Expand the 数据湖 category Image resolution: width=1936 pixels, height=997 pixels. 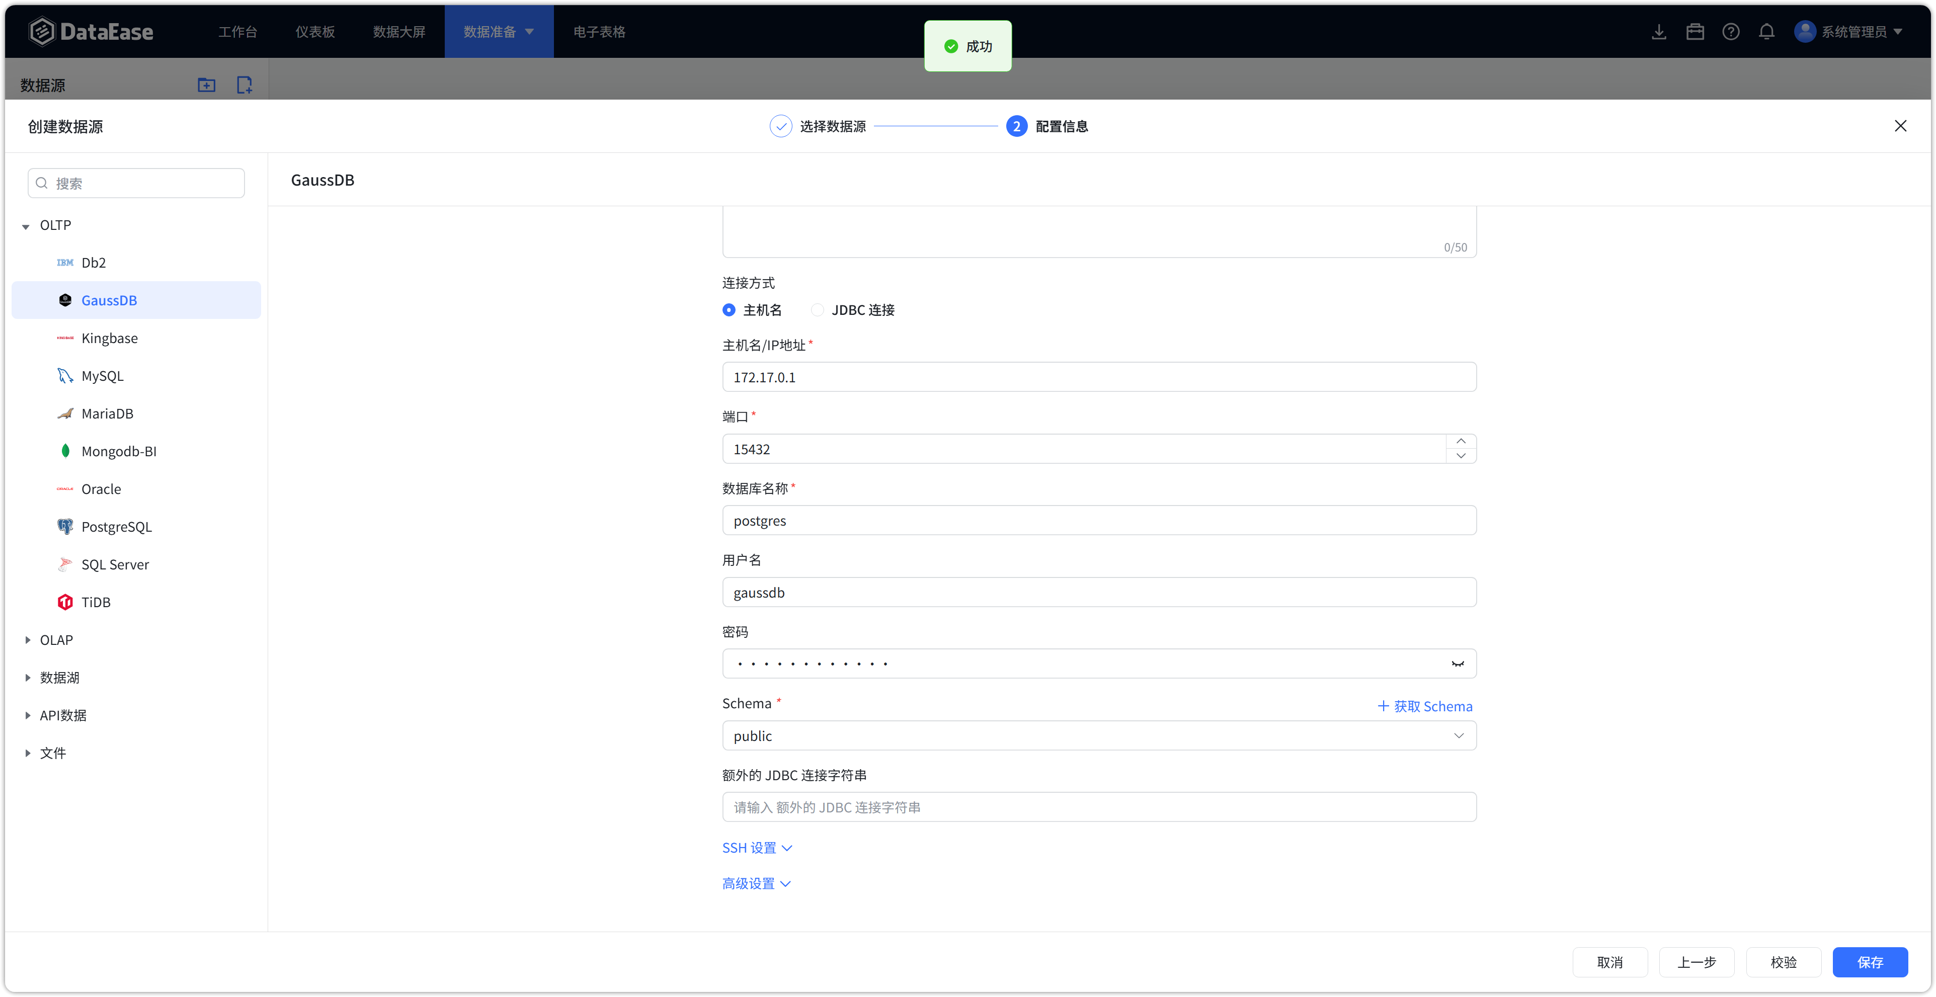[x=27, y=678]
